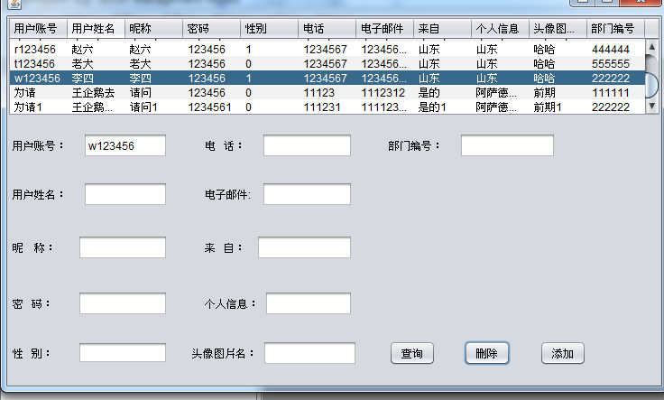Focus the 个人信息 input field
Image resolution: width=664 pixels, height=400 pixels.
tap(309, 303)
